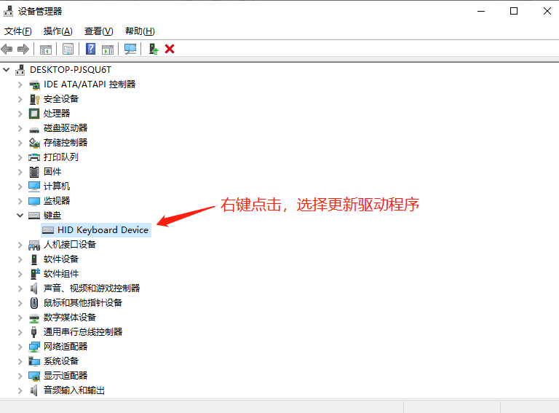Click the 人机接口设备 icon
559x413 pixels.
tap(34, 245)
